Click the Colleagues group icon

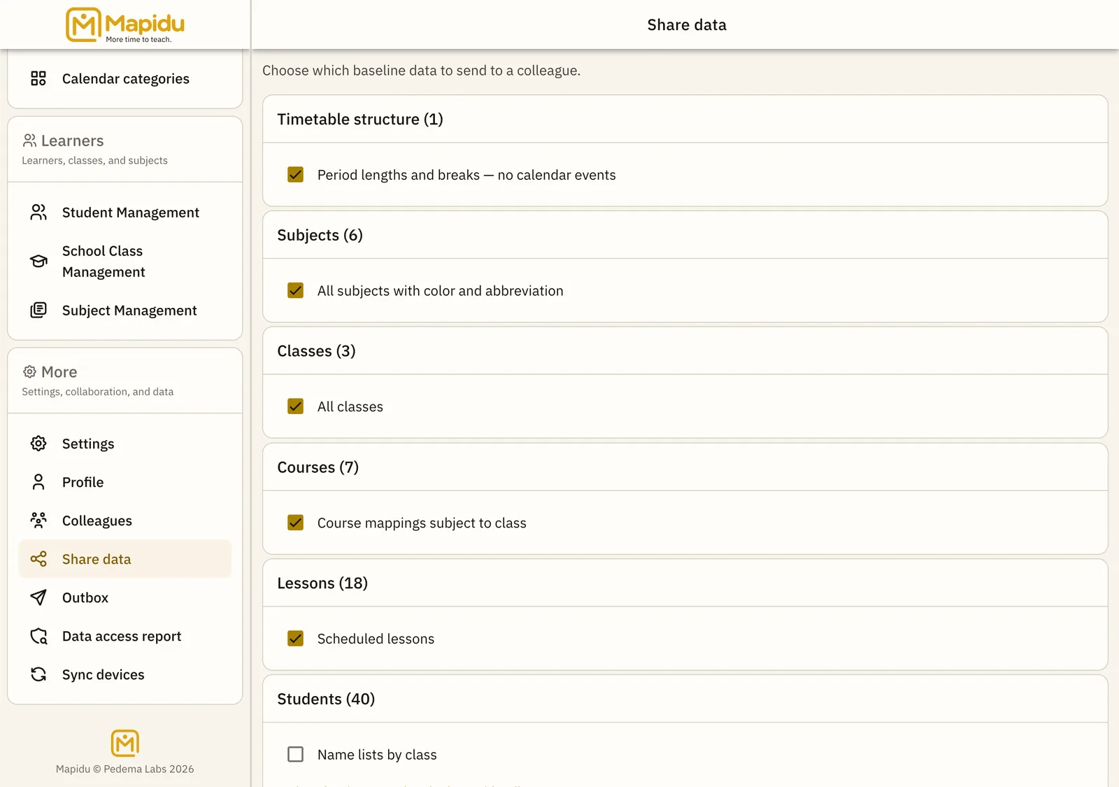pyautogui.click(x=38, y=520)
